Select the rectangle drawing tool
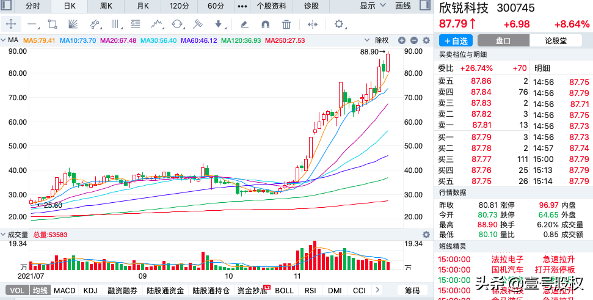 click(x=53, y=24)
